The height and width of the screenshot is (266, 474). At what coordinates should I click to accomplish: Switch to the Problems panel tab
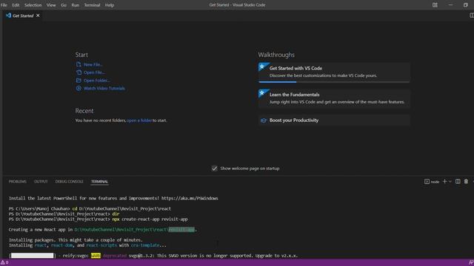[x=18, y=182]
